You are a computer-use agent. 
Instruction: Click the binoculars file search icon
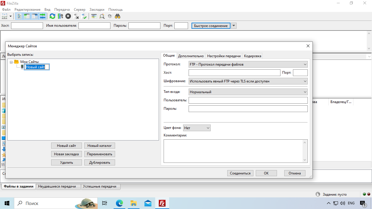click(x=117, y=16)
